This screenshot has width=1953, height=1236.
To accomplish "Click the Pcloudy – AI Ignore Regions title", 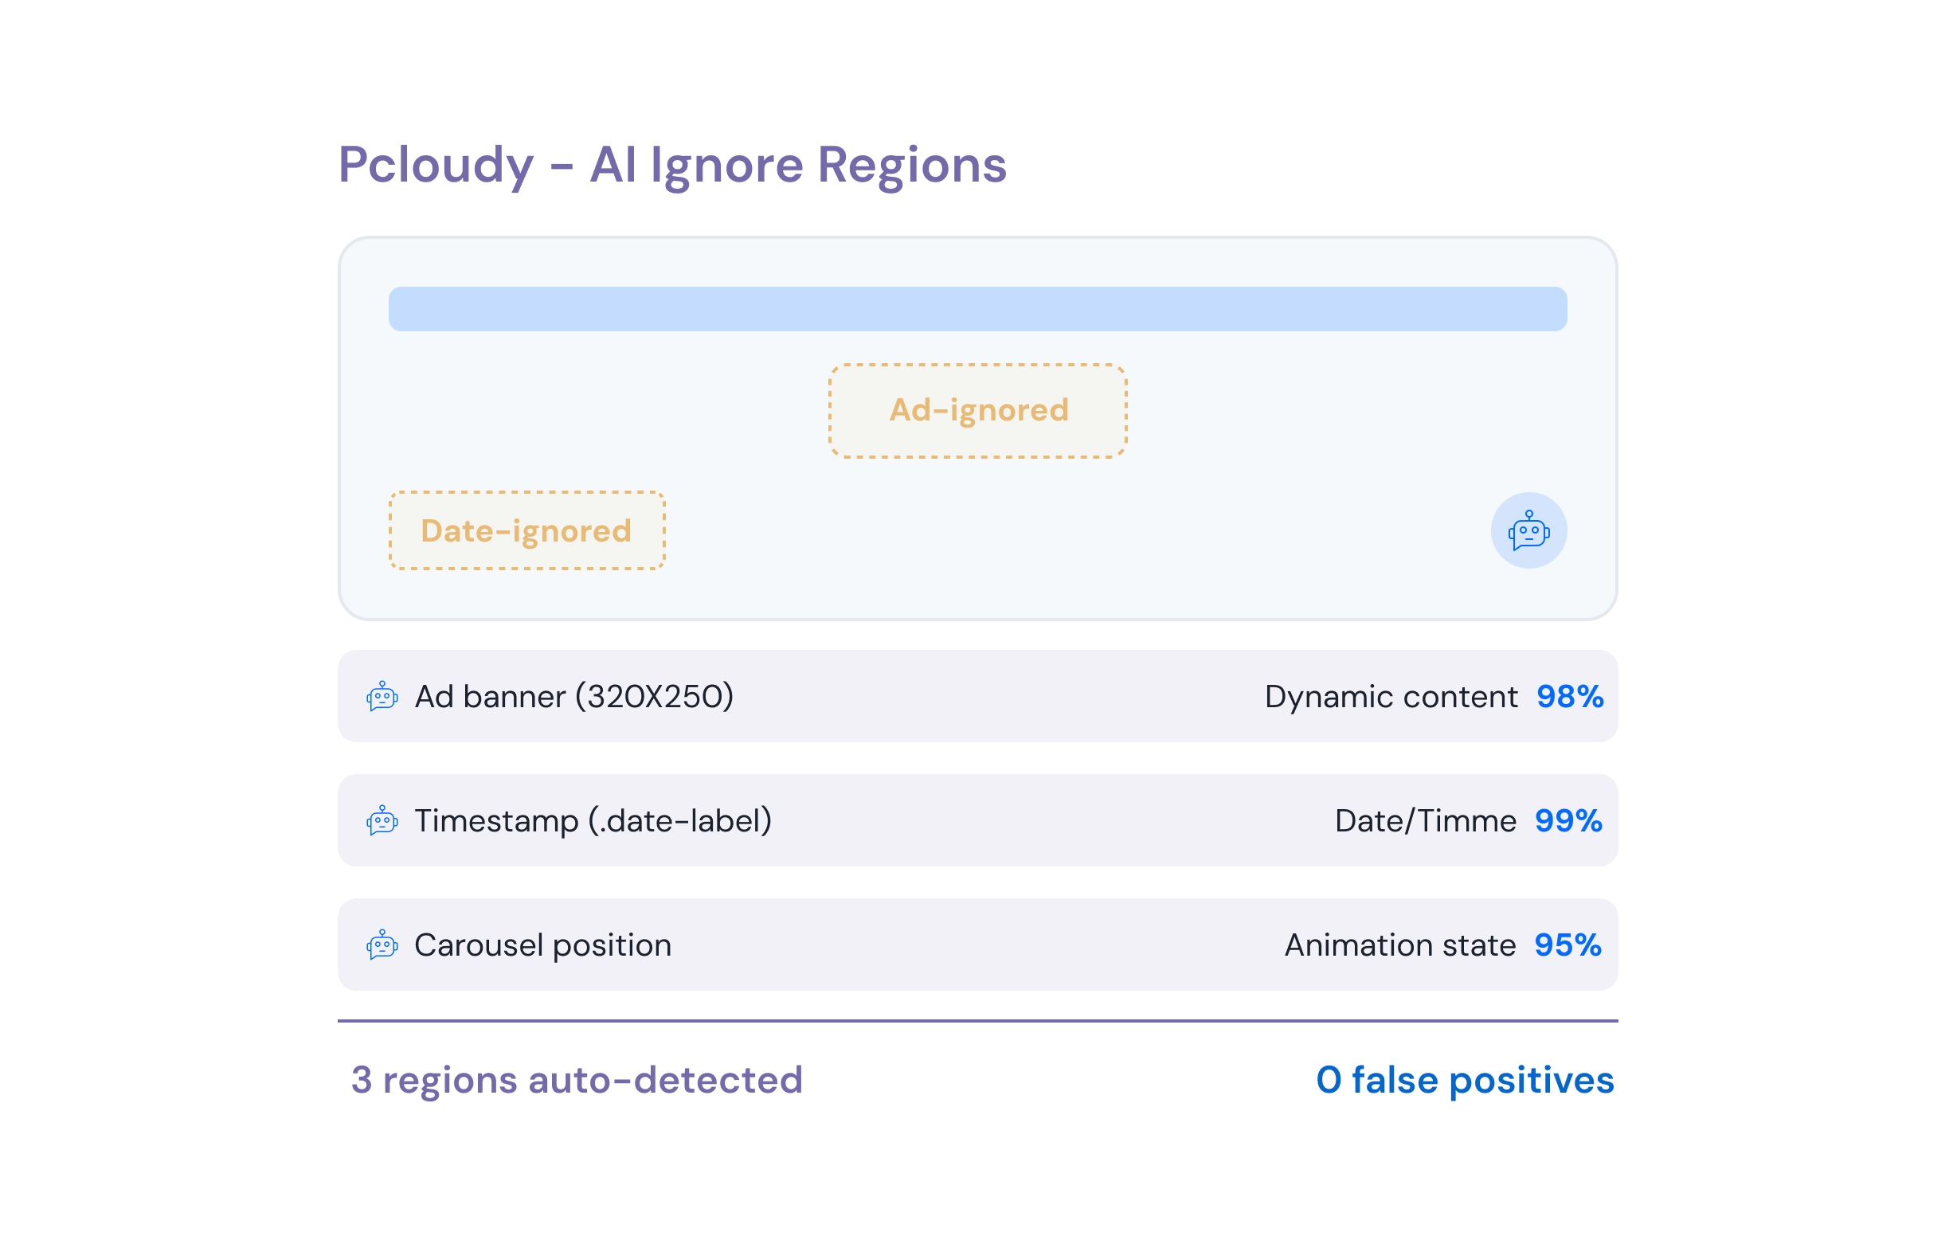I will 672,166.
